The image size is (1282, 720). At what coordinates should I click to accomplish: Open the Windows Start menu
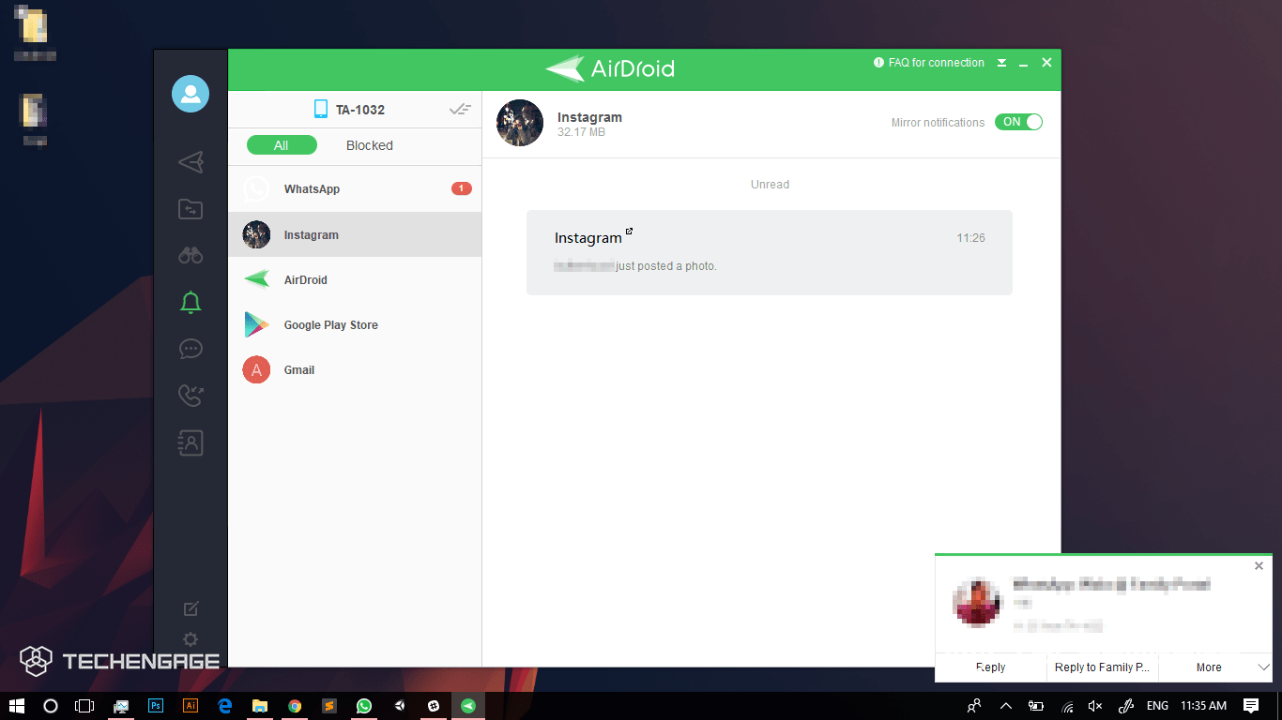[x=17, y=706]
